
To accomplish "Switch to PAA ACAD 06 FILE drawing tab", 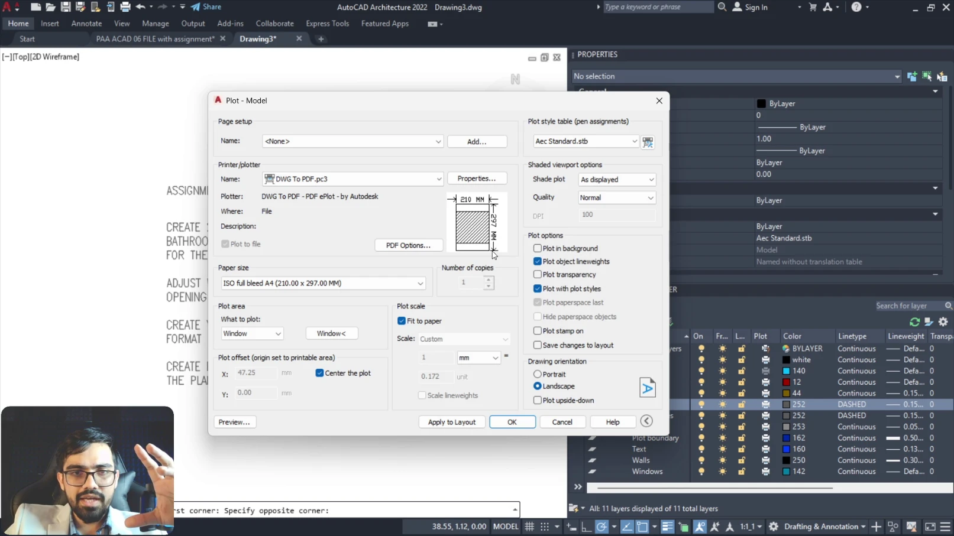I will [155, 39].
